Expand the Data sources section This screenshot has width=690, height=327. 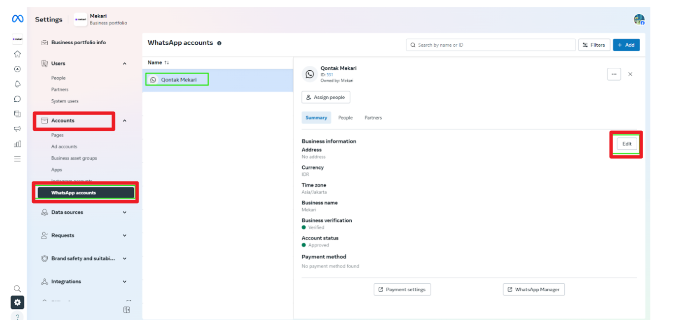tap(124, 212)
